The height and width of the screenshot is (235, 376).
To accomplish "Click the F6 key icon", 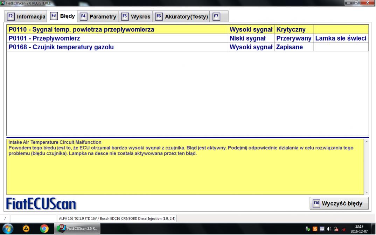I will click(159, 16).
